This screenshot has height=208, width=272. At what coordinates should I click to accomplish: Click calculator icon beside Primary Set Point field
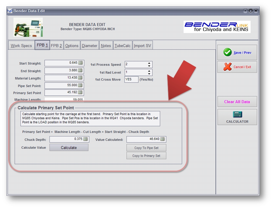[x=80, y=93]
